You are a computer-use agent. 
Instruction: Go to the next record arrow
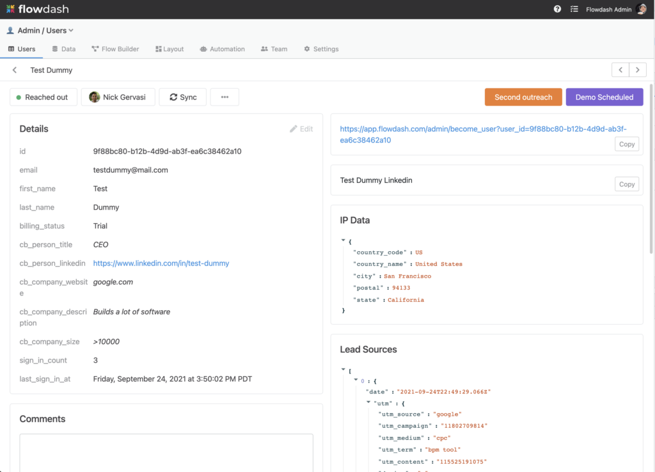pyautogui.click(x=637, y=70)
